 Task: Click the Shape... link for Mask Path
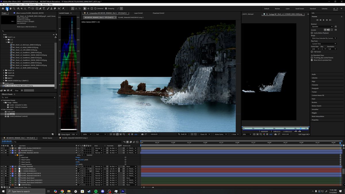tap(78, 157)
